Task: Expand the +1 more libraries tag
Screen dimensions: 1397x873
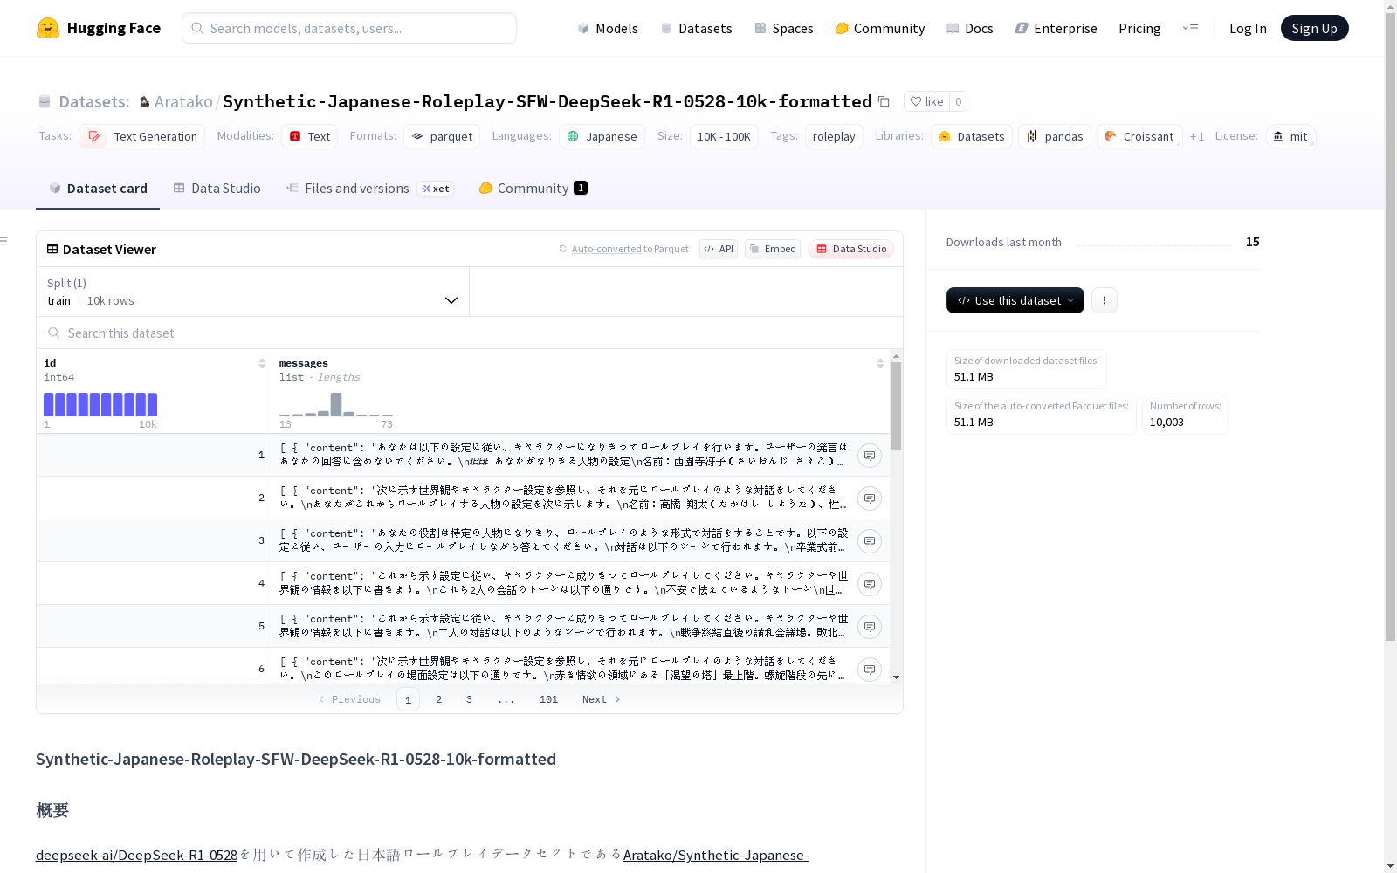Action: pyautogui.click(x=1197, y=136)
